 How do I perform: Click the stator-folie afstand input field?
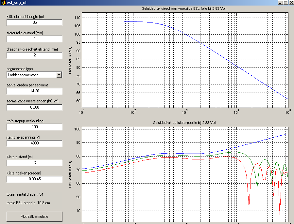click(x=34, y=39)
